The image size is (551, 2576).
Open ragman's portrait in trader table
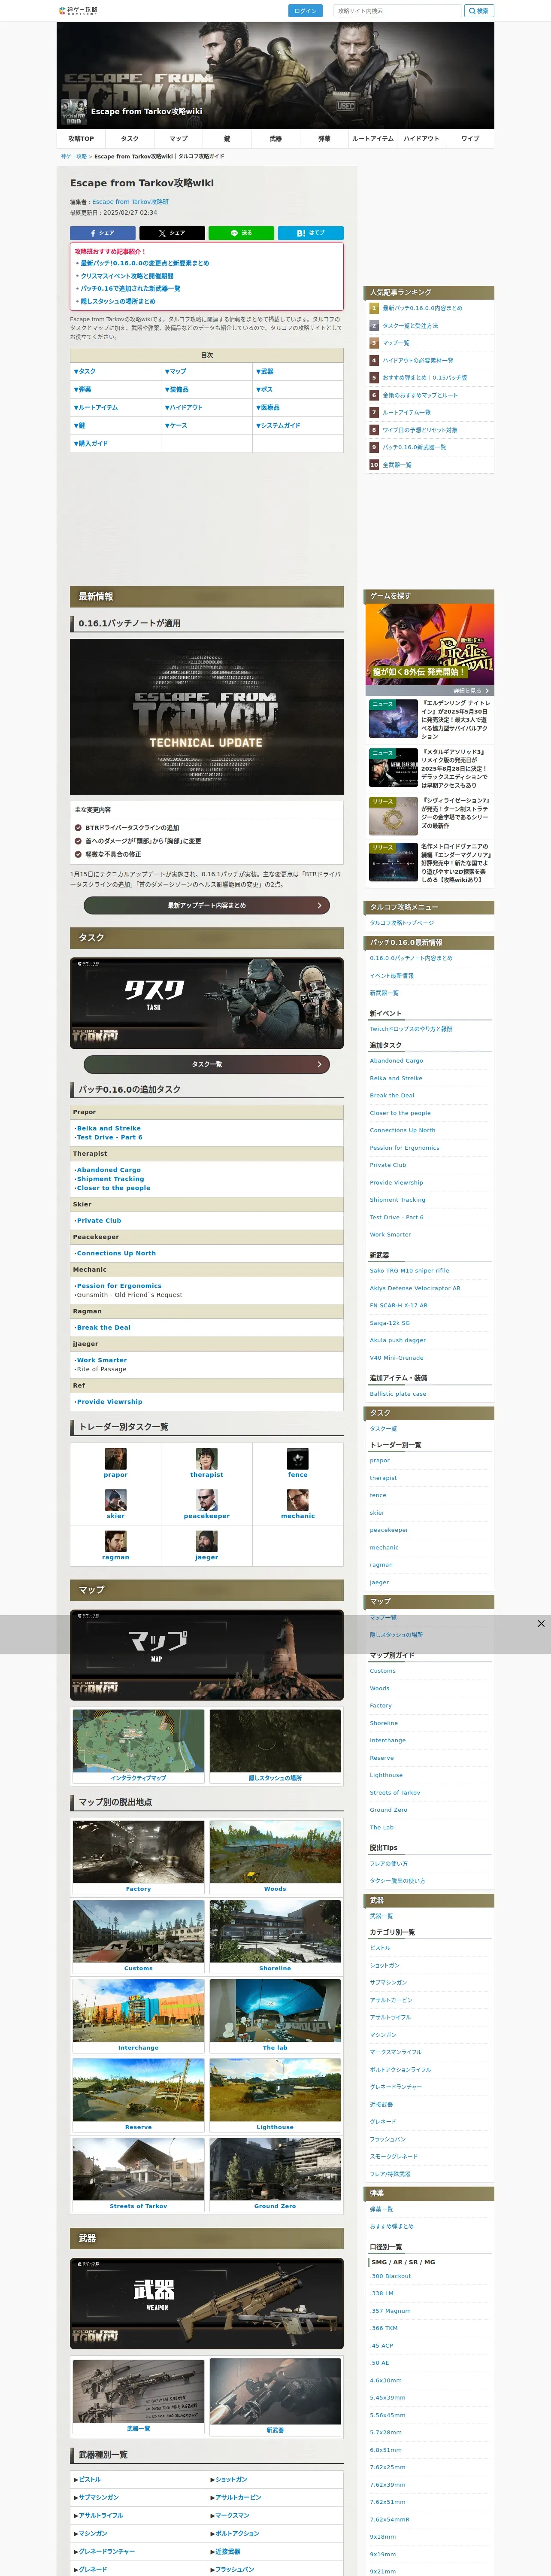(116, 1541)
